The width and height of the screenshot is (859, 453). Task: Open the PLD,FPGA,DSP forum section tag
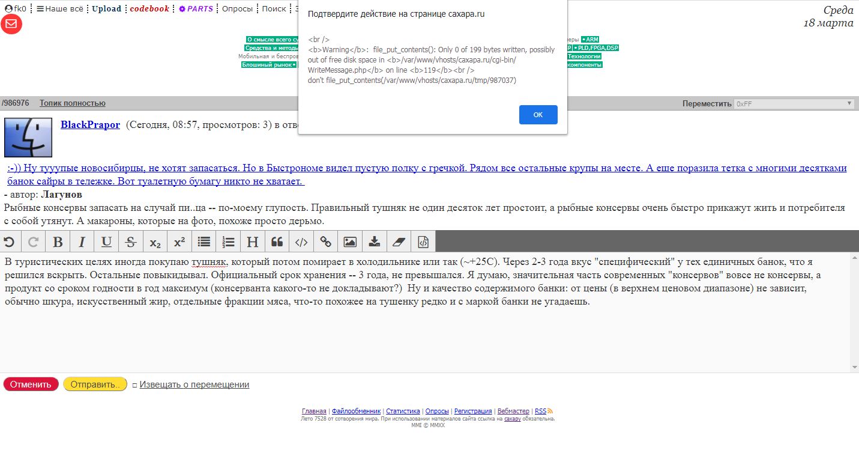595,48
